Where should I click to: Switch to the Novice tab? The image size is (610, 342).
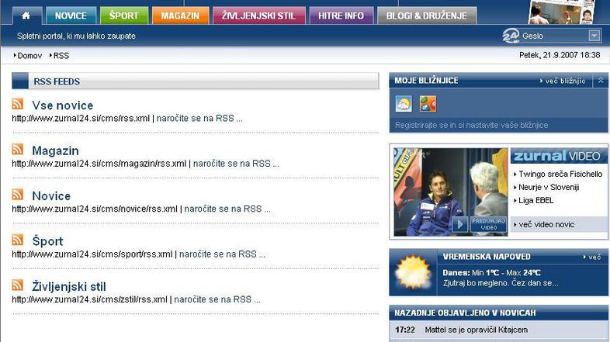tap(71, 16)
